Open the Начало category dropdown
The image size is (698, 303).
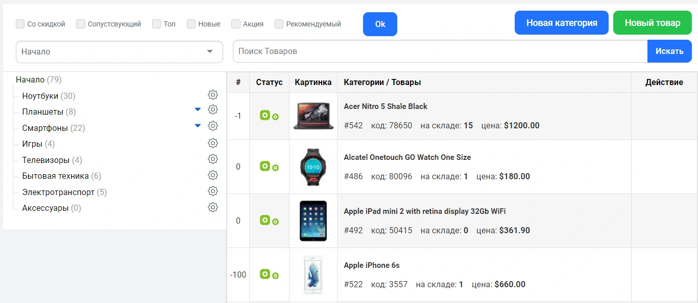tap(119, 52)
